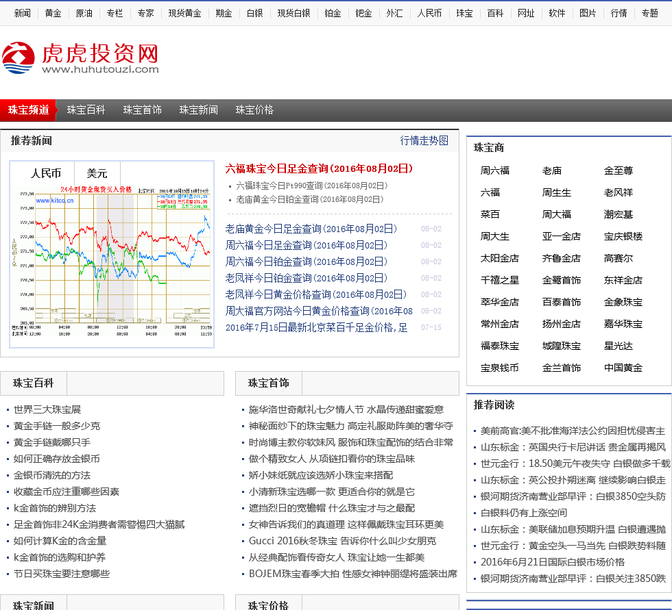Viewport: 672px width, 610px height.
Task: Open the 白银料仍有上涨空间 article
Action: pos(524,513)
